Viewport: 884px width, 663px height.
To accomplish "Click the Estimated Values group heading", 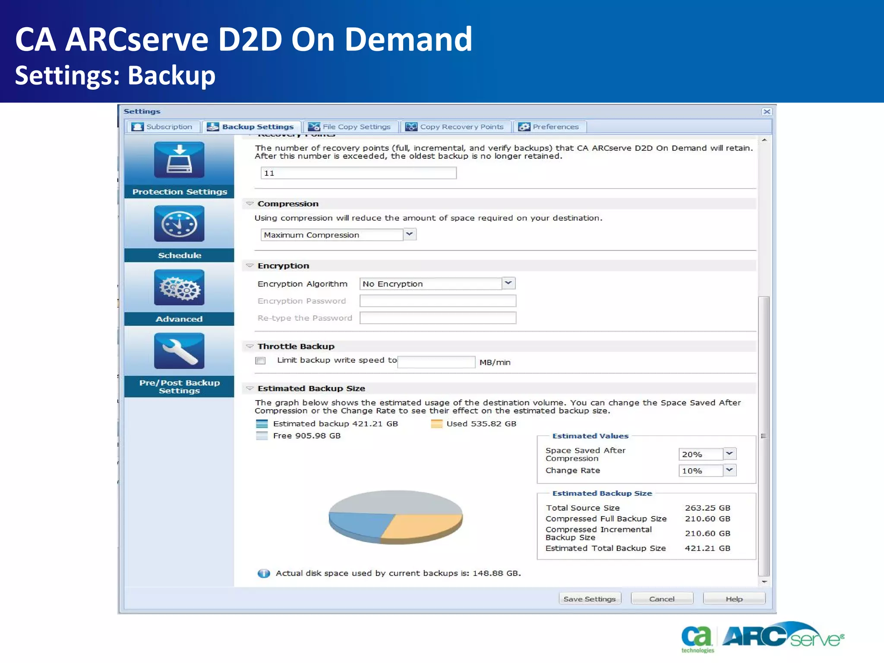I will [x=590, y=436].
